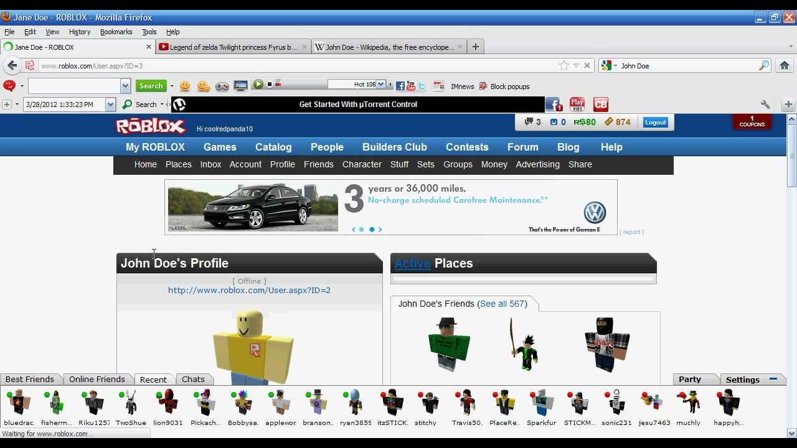This screenshot has height=448, width=797.
Task: List all tabs dropdown arrow
Action: (791, 47)
